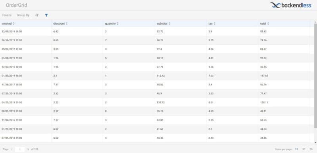
Task: Open the blue filter funnel icon
Action: [x=46, y=15]
